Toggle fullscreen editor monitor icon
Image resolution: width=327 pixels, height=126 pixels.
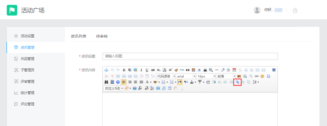tap(274, 70)
